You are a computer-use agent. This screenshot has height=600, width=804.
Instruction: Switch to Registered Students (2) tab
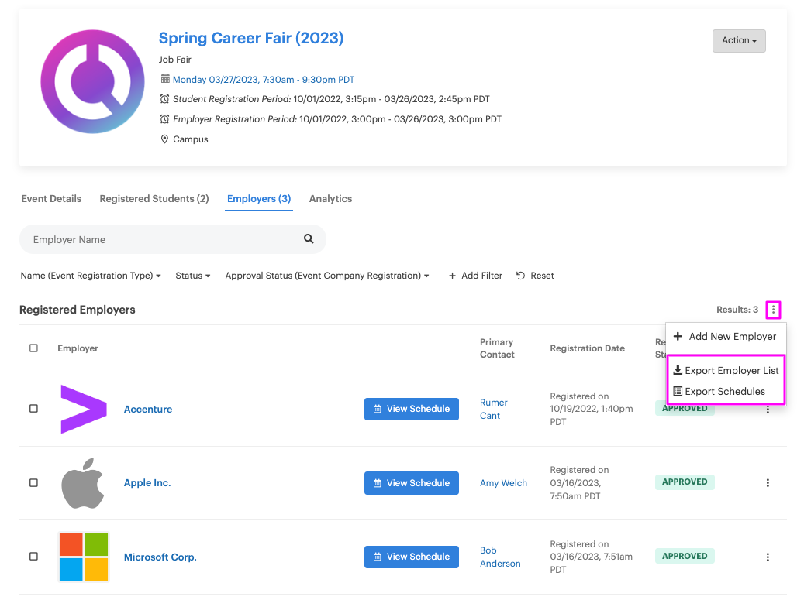(154, 199)
